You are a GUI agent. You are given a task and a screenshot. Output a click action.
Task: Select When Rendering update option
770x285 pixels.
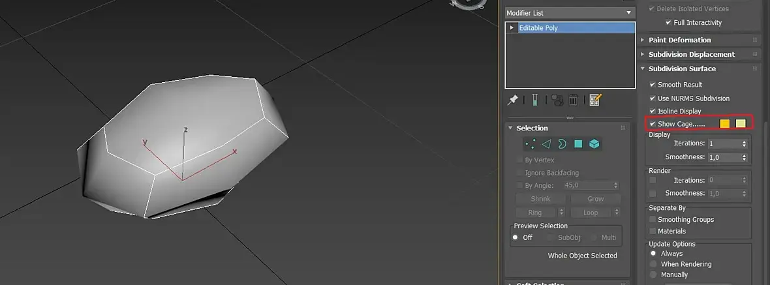click(x=653, y=264)
